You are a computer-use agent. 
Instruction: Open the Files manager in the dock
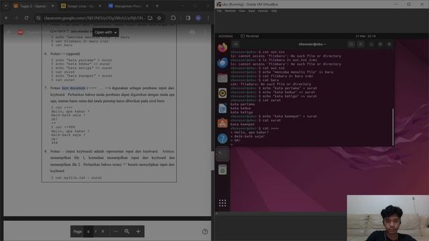click(223, 78)
